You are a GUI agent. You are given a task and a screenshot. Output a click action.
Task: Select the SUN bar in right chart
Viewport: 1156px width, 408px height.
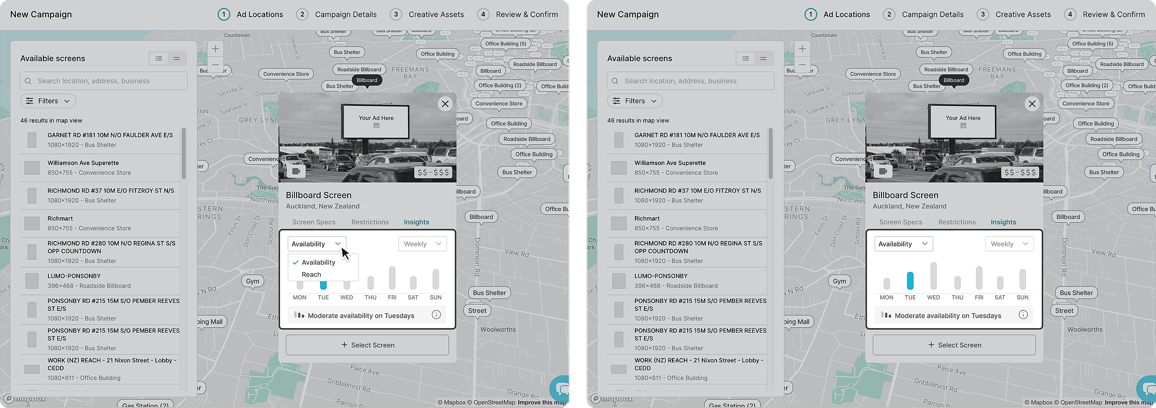[x=1023, y=279]
